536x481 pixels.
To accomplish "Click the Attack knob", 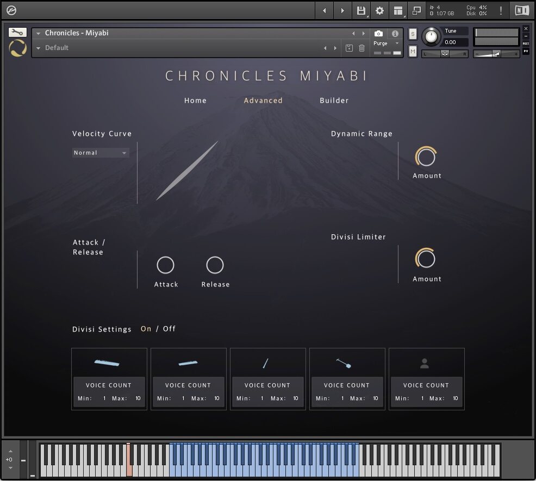I will 165,265.
